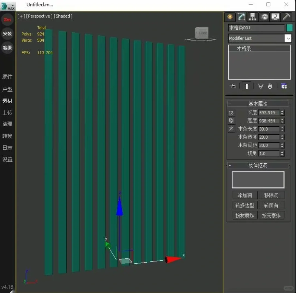The height and width of the screenshot is (293, 296).
Task: Open the Motion panel icon
Action: click(264, 17)
